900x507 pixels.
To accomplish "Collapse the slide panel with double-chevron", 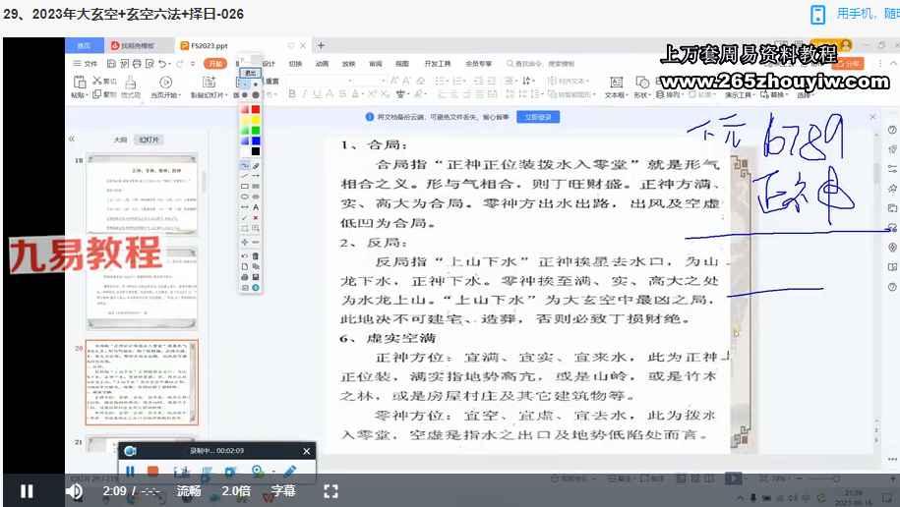I will (x=72, y=140).
